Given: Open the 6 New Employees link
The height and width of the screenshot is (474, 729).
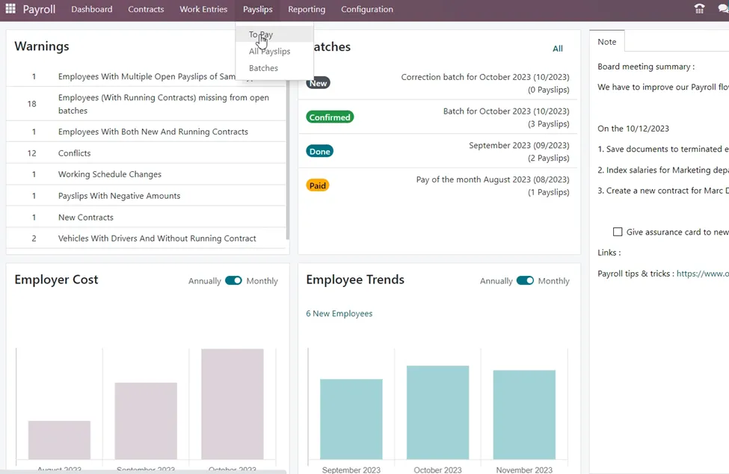Looking at the screenshot, I should (x=339, y=314).
